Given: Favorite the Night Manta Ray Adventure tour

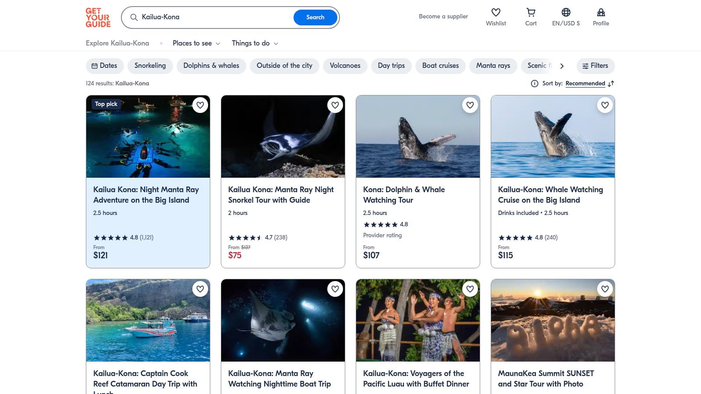Looking at the screenshot, I should pos(200,105).
